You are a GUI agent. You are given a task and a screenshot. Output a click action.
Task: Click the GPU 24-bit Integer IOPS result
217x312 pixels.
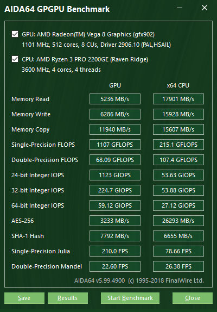coord(115,175)
